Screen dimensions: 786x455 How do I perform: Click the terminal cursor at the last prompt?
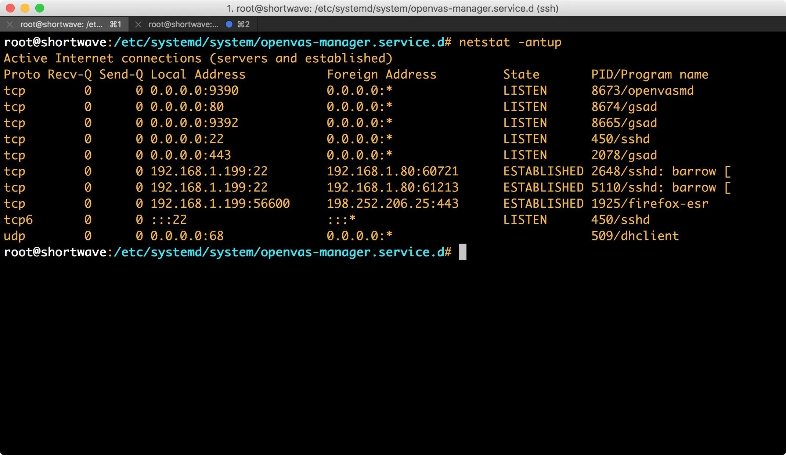(463, 252)
